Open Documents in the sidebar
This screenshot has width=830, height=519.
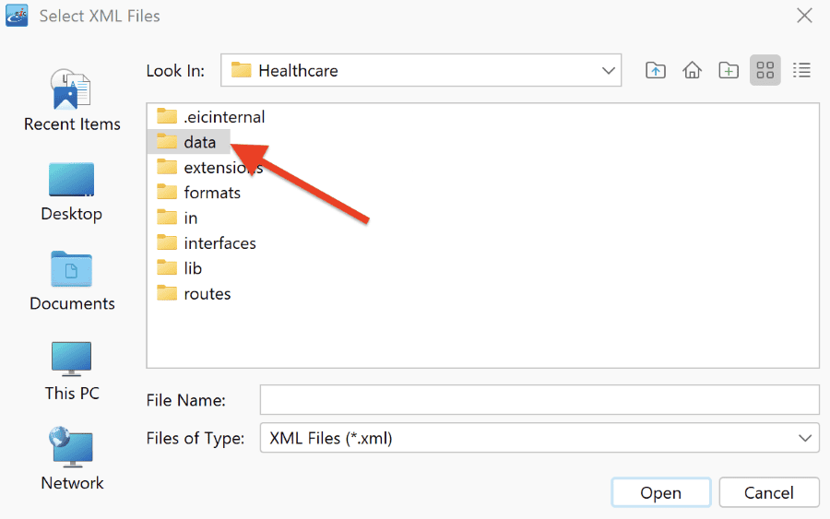coord(72,281)
